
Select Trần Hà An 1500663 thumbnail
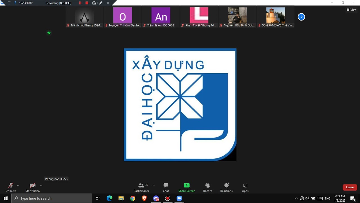coord(161,17)
